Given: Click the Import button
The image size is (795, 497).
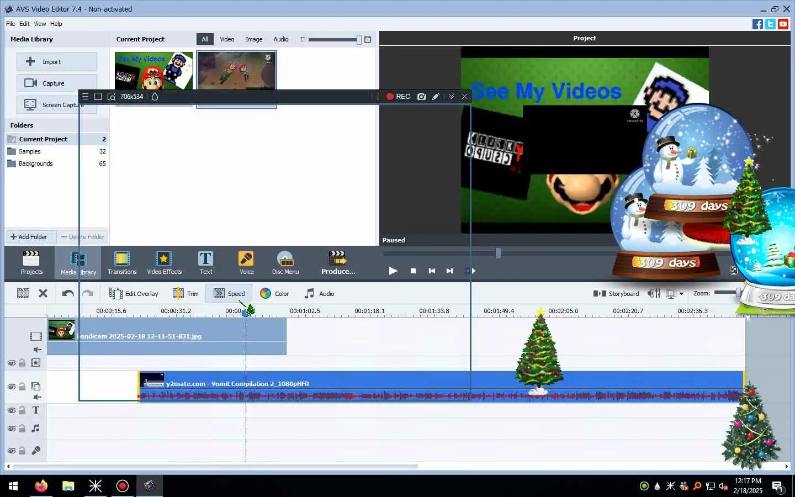Looking at the screenshot, I should (x=57, y=62).
